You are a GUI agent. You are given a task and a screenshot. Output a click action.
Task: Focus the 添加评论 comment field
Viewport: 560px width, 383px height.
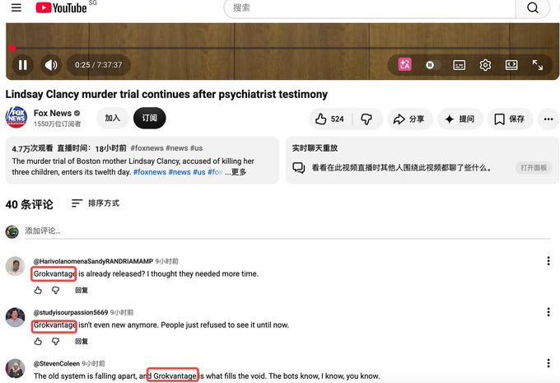click(287, 231)
